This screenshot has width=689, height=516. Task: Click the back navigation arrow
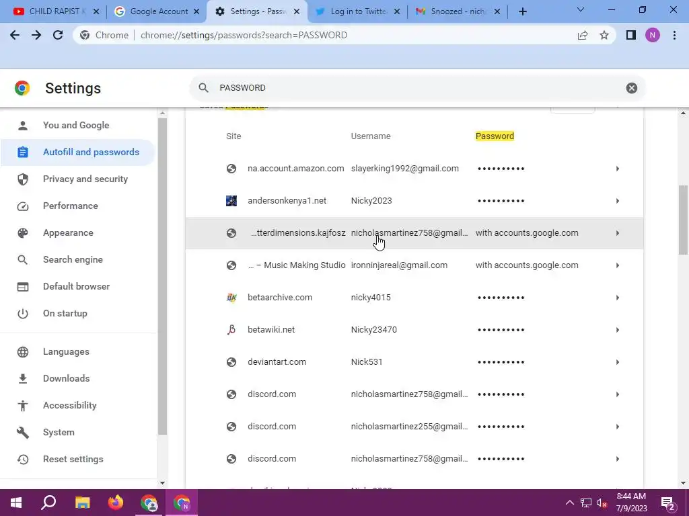[15, 35]
